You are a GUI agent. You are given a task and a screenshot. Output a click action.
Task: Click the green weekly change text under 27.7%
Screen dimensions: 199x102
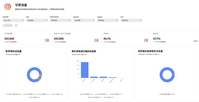click(x=159, y=42)
